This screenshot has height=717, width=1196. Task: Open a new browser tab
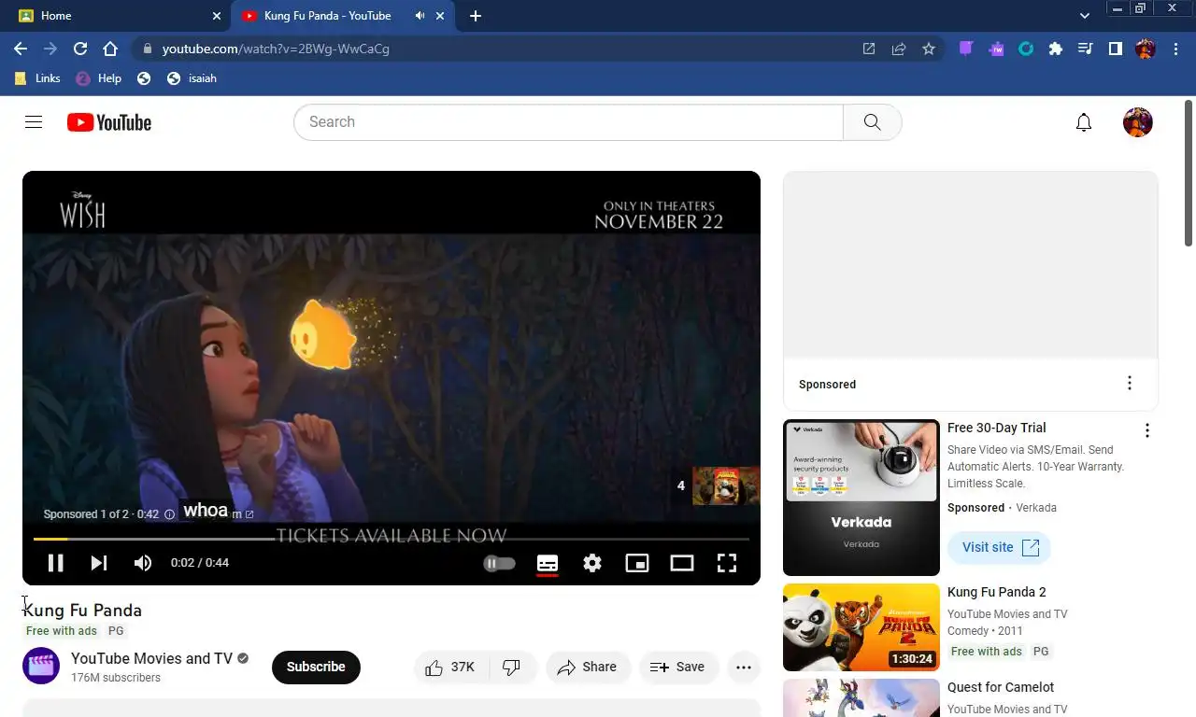click(475, 16)
